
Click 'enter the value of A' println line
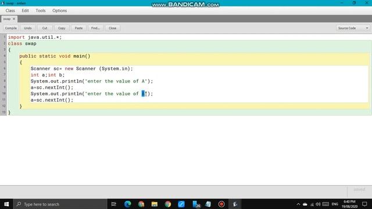92,81
